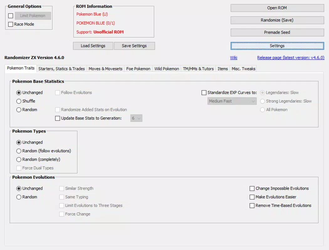Click Randomizer ZX Version 4.6.0 label
The height and width of the screenshot is (250, 329).
34,57
